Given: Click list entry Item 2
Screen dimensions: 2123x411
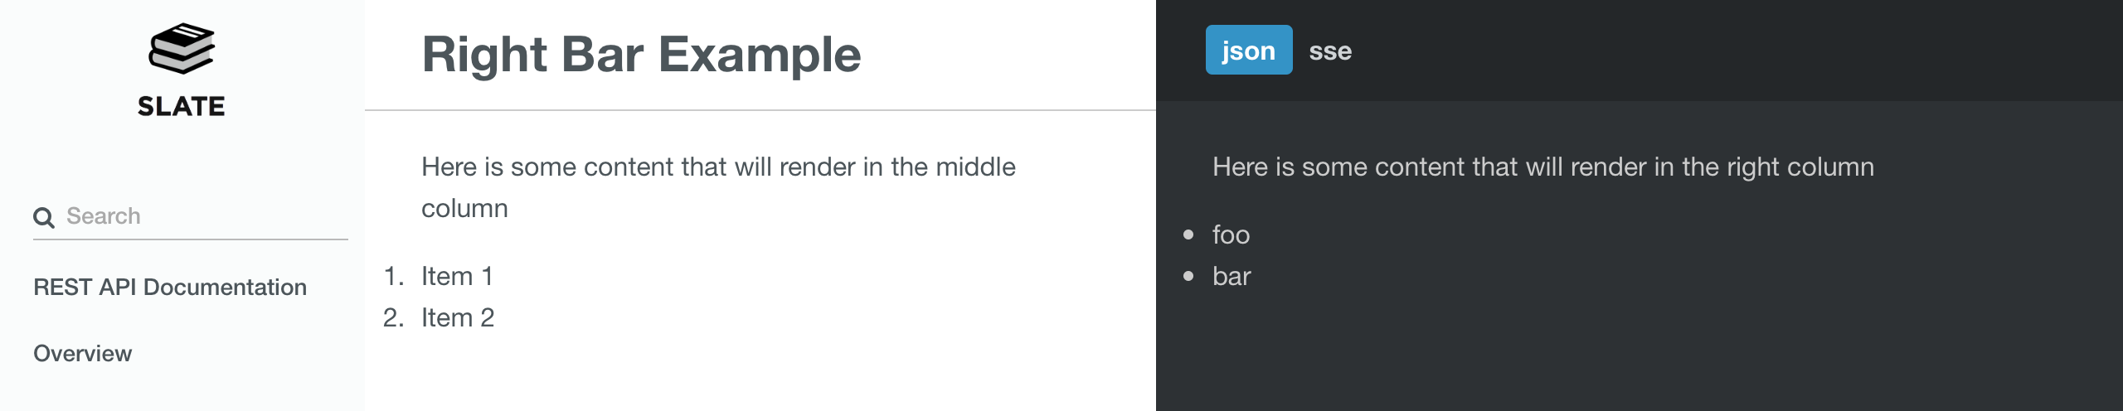Looking at the screenshot, I should click(x=458, y=317).
